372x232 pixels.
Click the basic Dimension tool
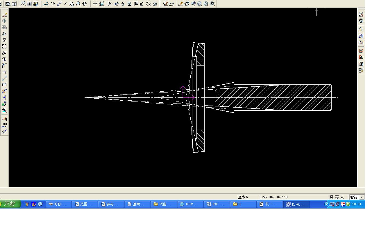(95, 4)
